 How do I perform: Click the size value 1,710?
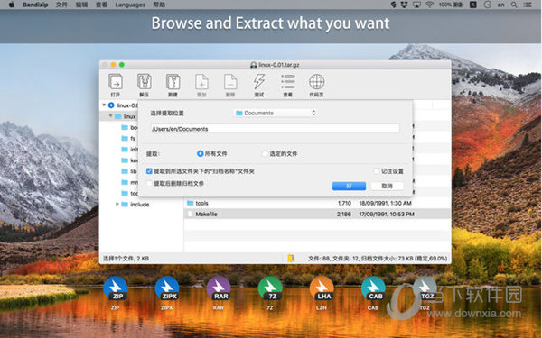[x=344, y=203]
